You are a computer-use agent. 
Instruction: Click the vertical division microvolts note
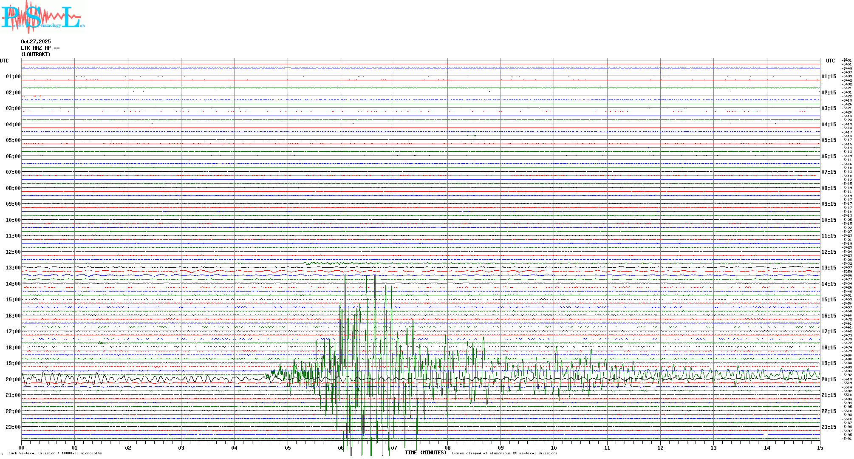[x=55, y=453]
